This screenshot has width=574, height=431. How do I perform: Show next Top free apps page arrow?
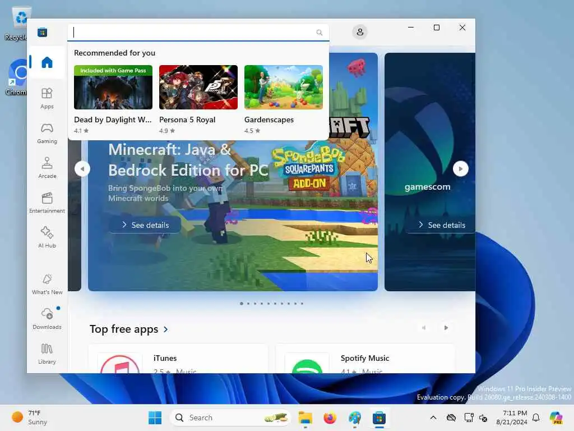[x=446, y=328]
